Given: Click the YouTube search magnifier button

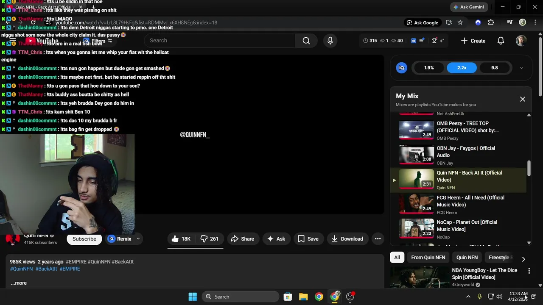Looking at the screenshot, I should (x=306, y=41).
